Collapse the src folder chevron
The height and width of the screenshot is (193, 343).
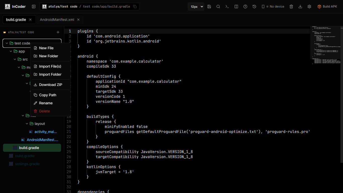pyautogui.click(x=15, y=59)
